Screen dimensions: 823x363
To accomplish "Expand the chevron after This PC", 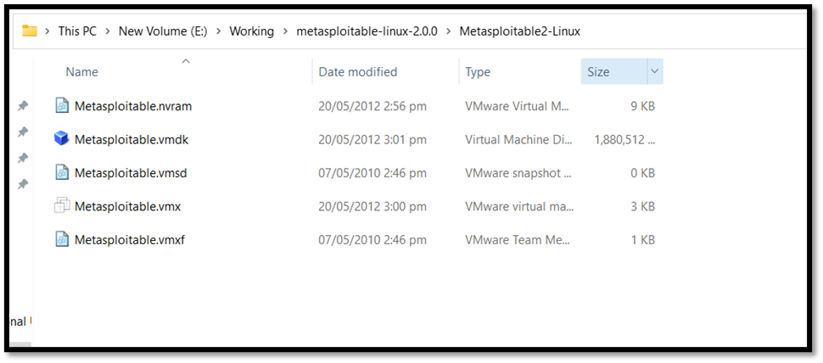I will (108, 31).
